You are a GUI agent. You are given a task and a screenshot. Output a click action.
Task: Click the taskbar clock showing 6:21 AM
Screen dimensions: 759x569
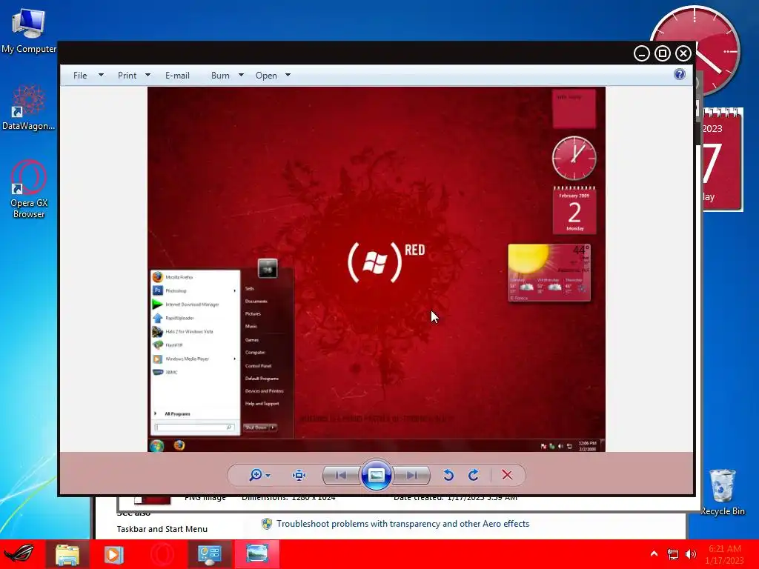725,554
